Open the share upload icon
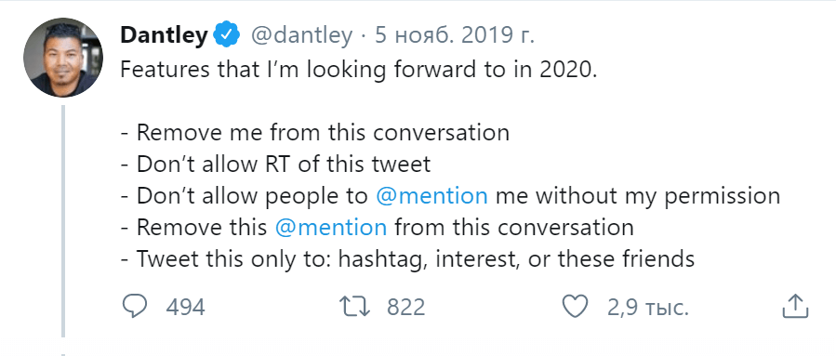This screenshot has width=836, height=356. point(795,307)
